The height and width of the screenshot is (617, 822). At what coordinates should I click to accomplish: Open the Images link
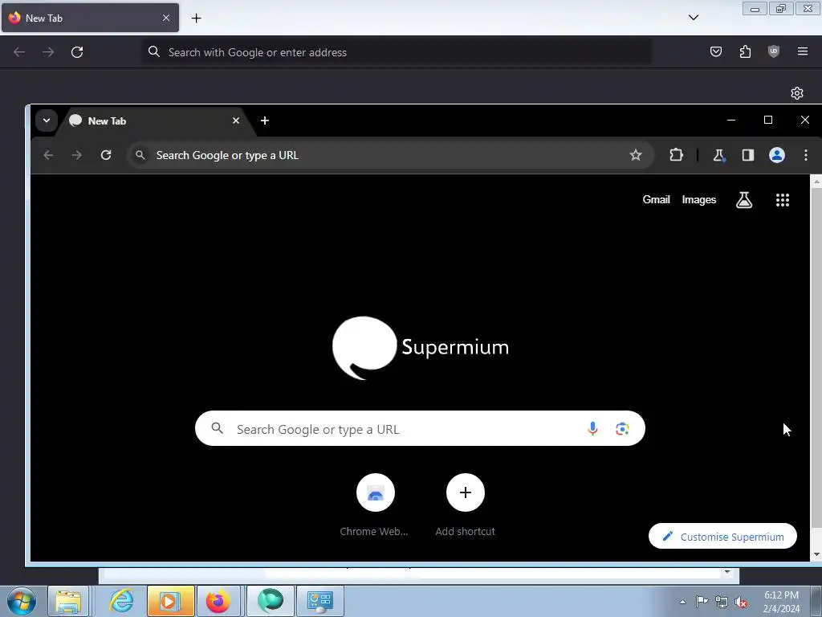pos(699,200)
